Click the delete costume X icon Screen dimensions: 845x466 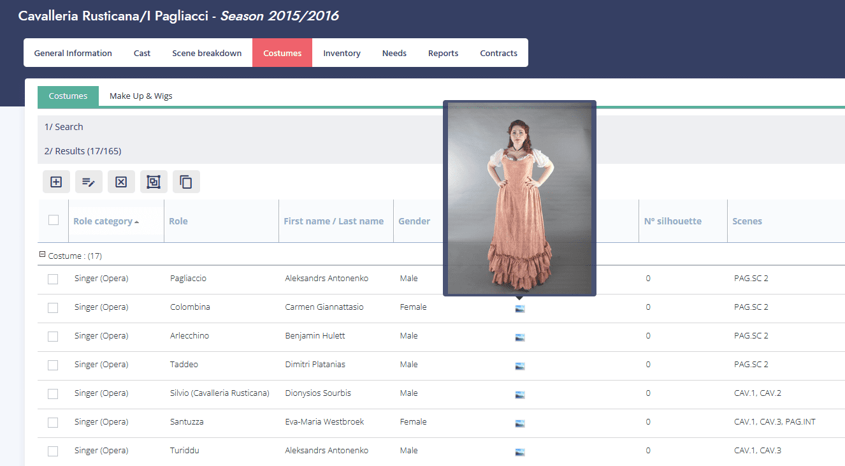[x=121, y=182]
